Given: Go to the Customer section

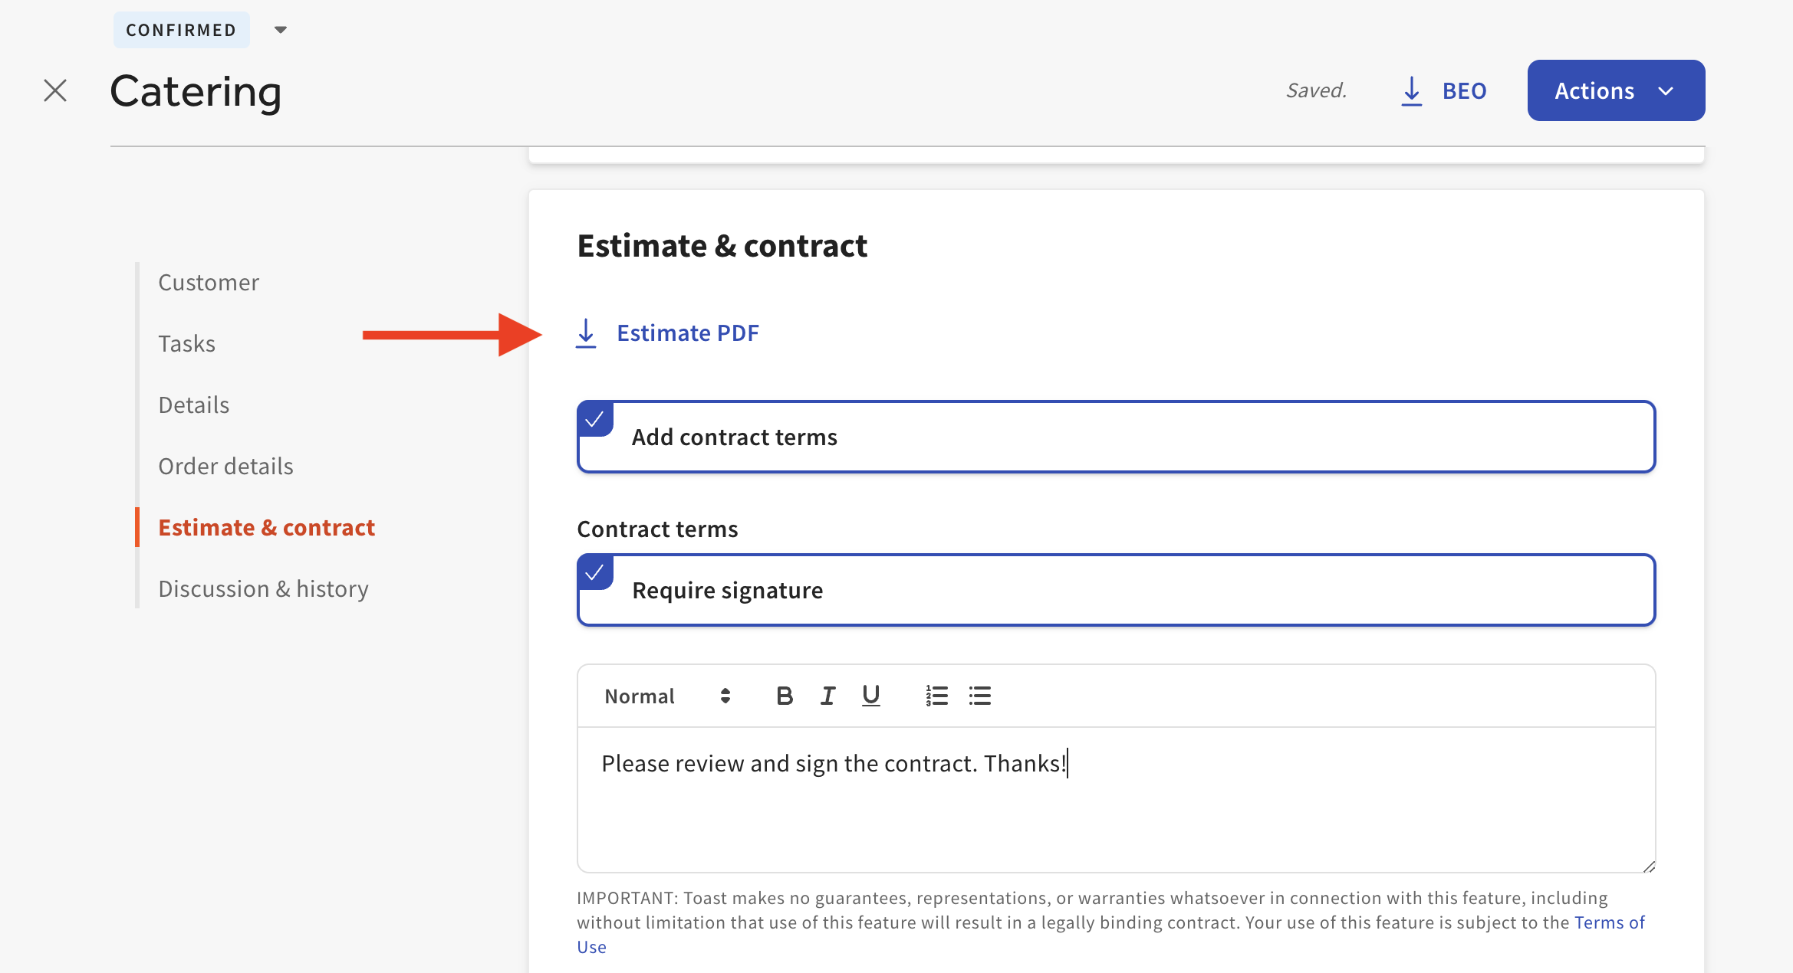Looking at the screenshot, I should pos(209,283).
